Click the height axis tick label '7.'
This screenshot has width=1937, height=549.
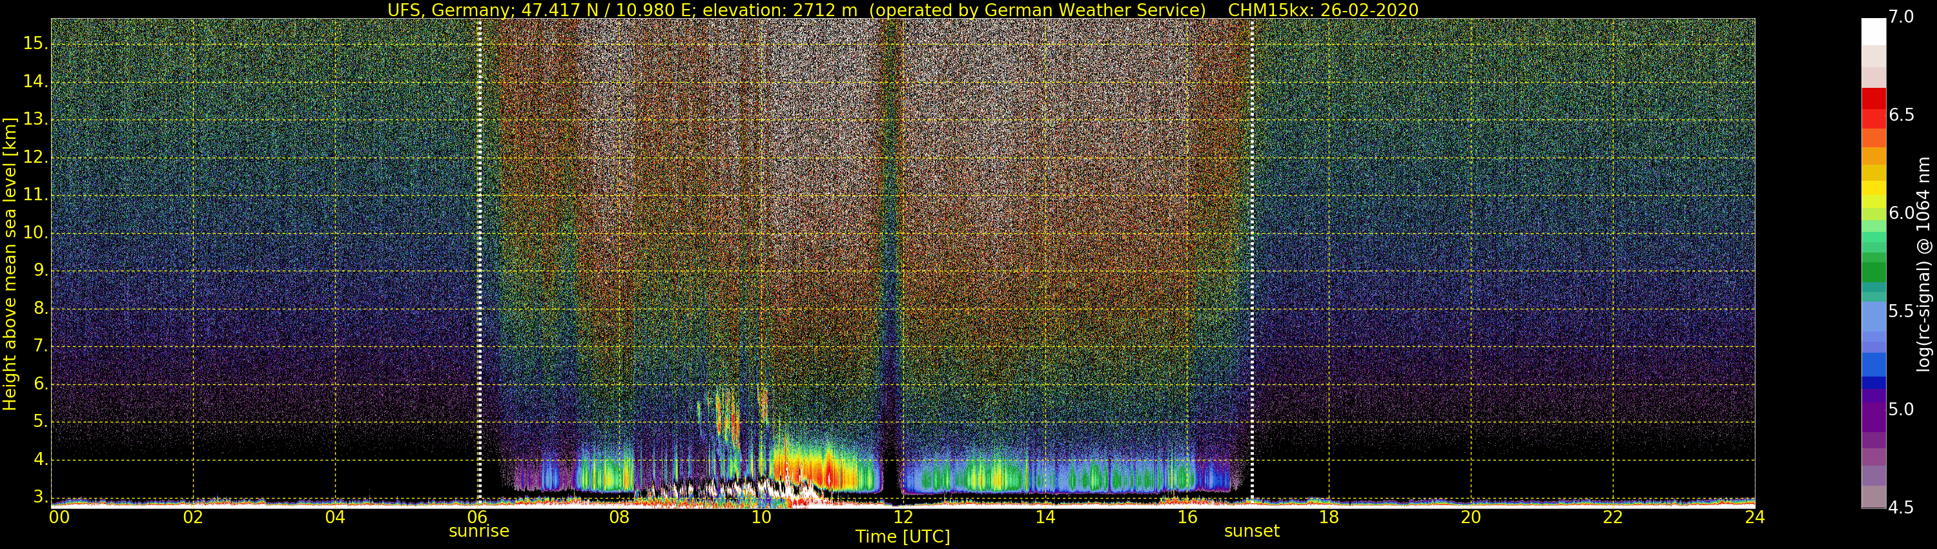[x=39, y=346]
